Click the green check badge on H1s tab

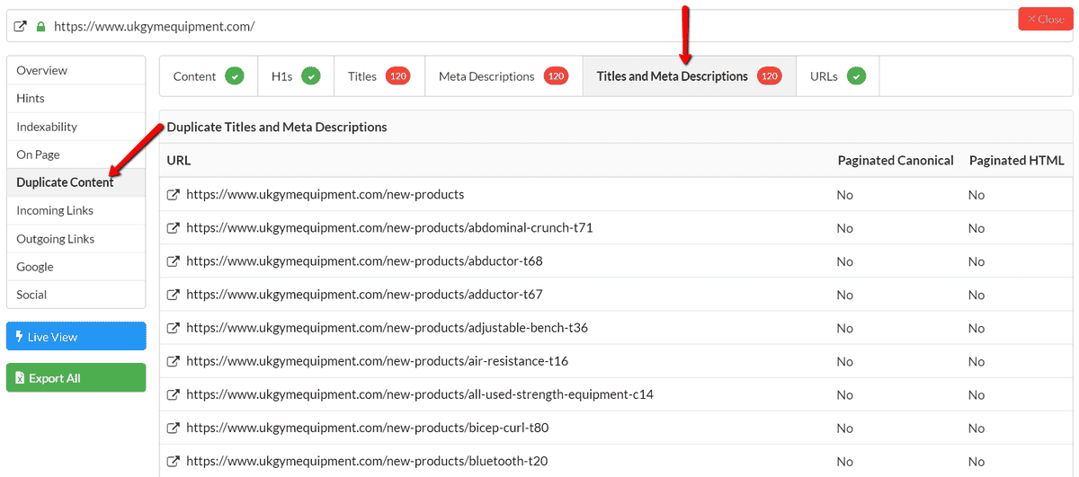coord(311,76)
